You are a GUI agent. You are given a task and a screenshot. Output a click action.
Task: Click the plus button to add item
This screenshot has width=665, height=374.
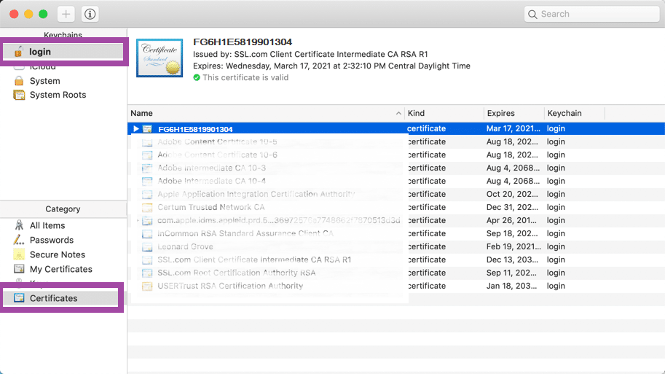pos(66,14)
